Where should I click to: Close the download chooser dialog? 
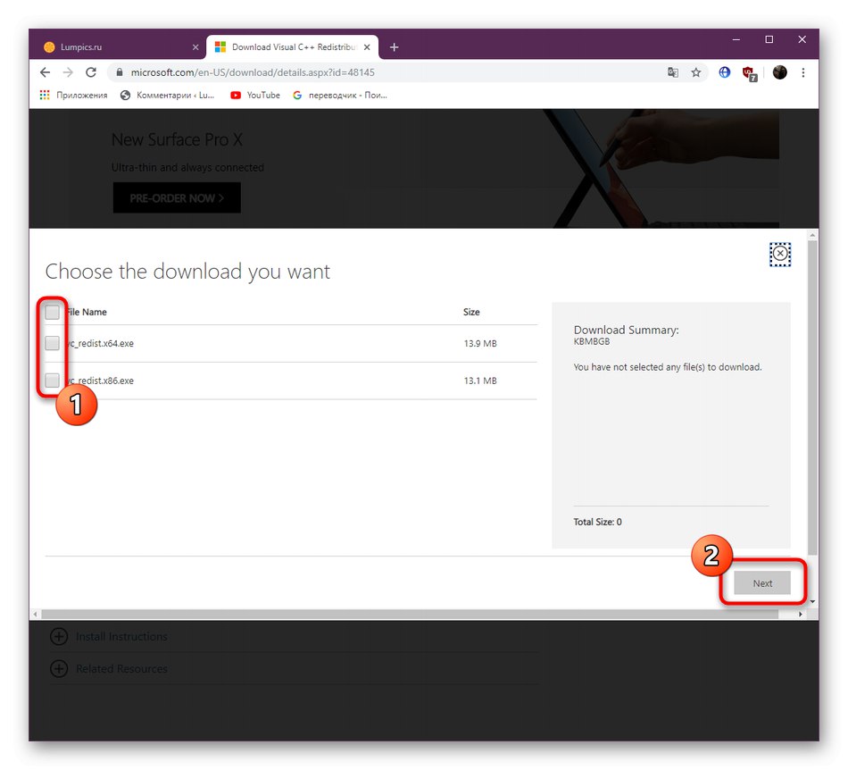pyautogui.click(x=780, y=253)
